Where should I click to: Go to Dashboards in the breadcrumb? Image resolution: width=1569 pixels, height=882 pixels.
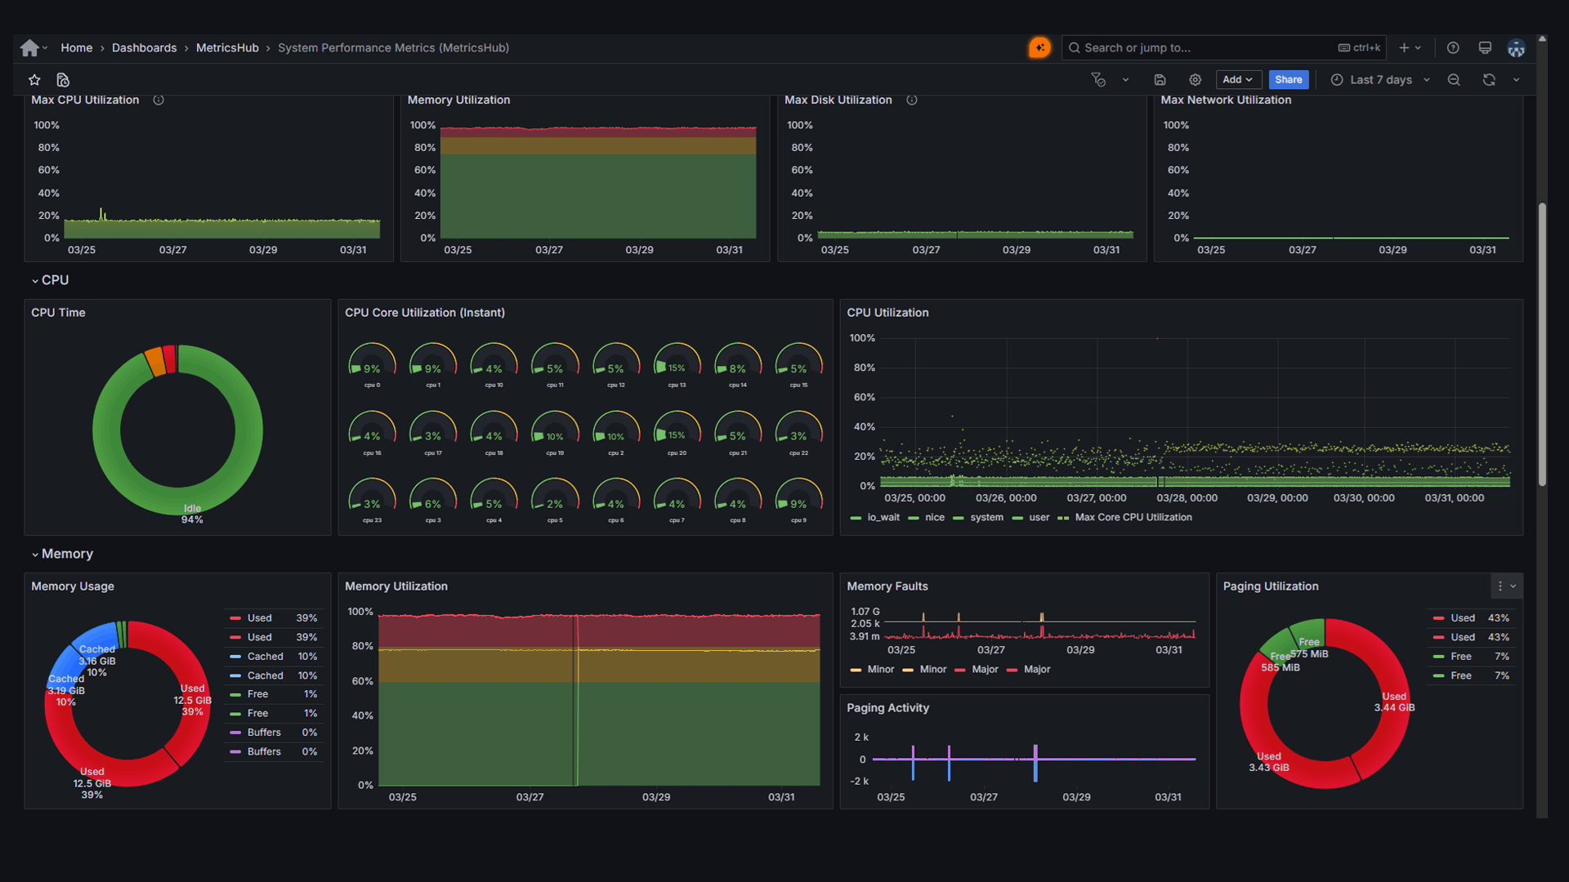(x=144, y=48)
